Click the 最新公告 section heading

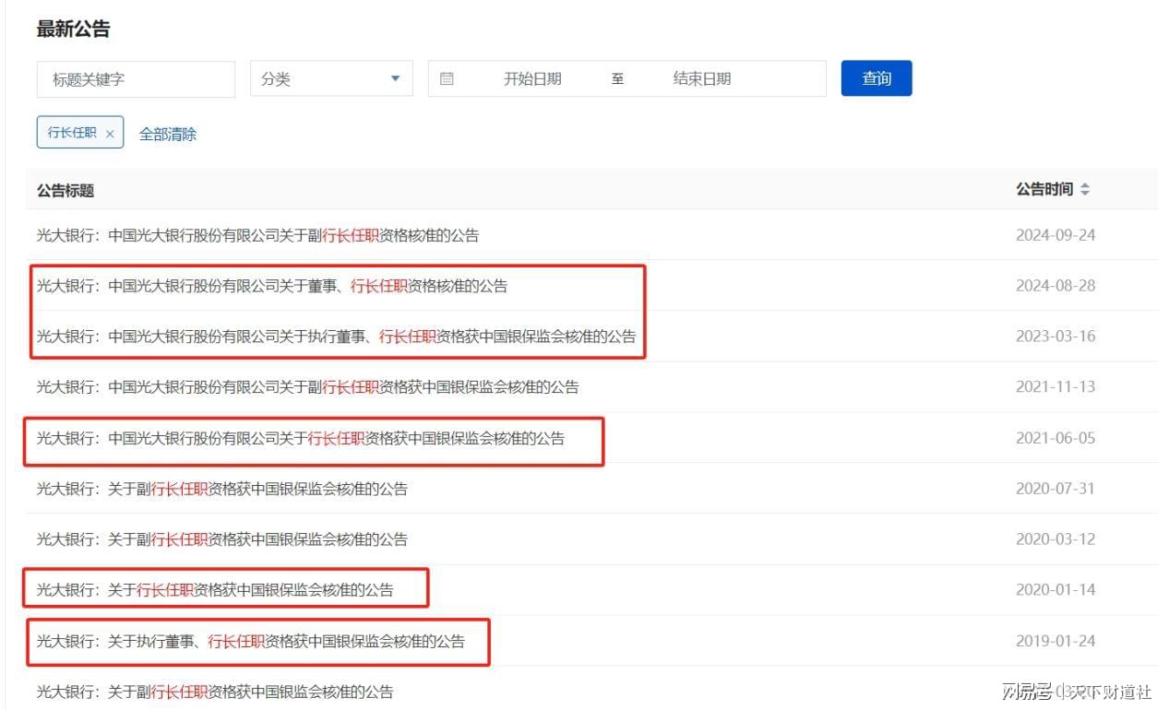click(x=73, y=29)
